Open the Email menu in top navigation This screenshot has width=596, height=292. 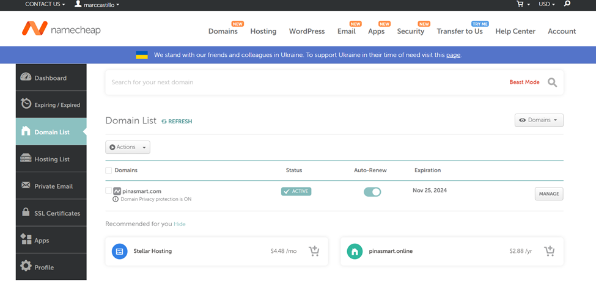(x=346, y=31)
